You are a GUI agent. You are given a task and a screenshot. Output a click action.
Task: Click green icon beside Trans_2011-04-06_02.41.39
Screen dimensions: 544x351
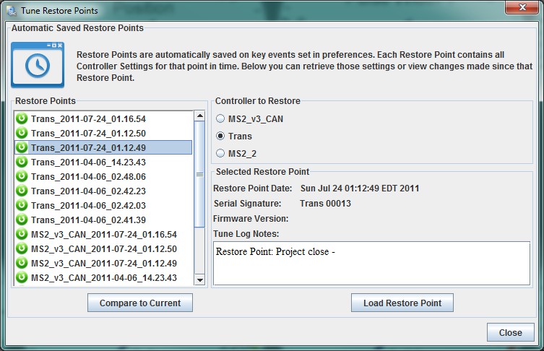[22, 220]
